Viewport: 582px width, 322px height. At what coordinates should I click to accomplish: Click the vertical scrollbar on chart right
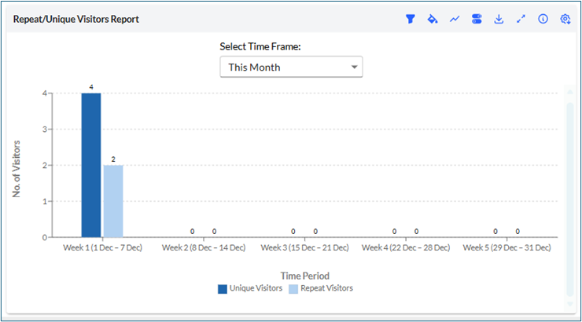[x=570, y=199]
